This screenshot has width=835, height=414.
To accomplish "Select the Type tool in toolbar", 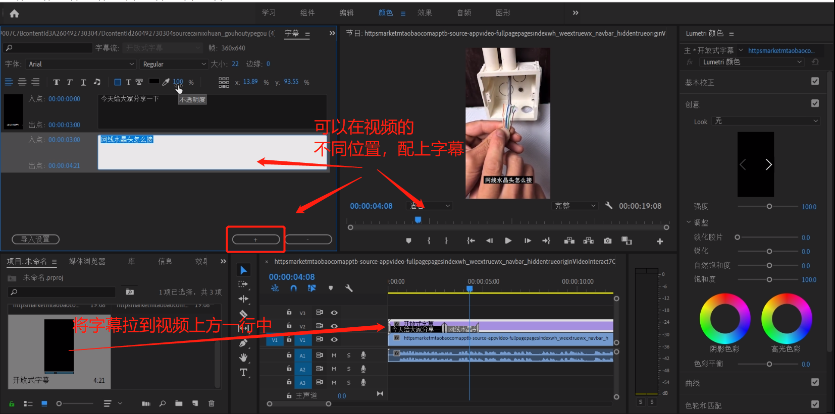I will pyautogui.click(x=244, y=373).
